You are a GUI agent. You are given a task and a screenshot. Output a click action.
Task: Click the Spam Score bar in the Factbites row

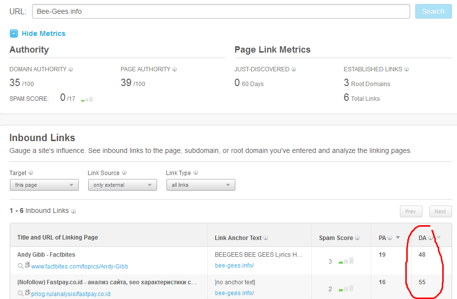(x=346, y=261)
